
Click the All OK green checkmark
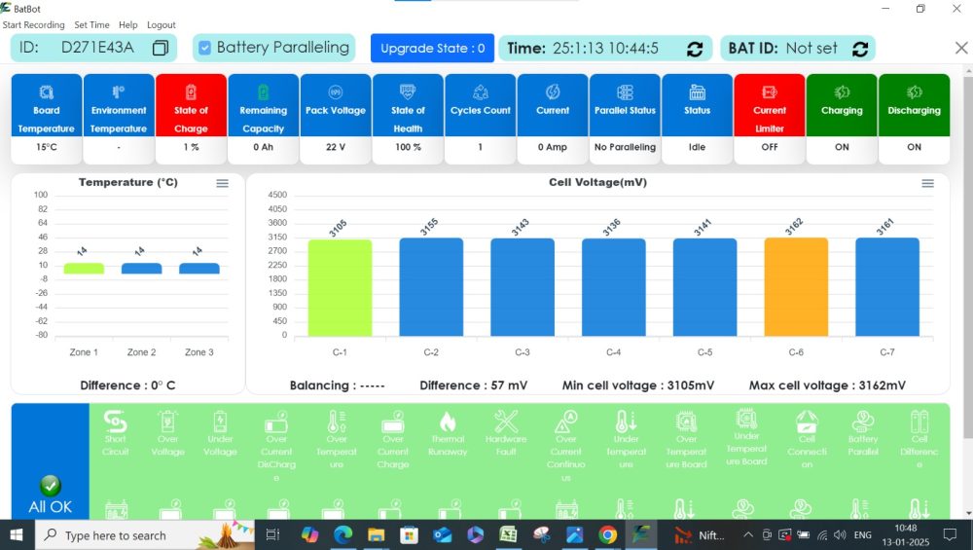click(x=51, y=485)
